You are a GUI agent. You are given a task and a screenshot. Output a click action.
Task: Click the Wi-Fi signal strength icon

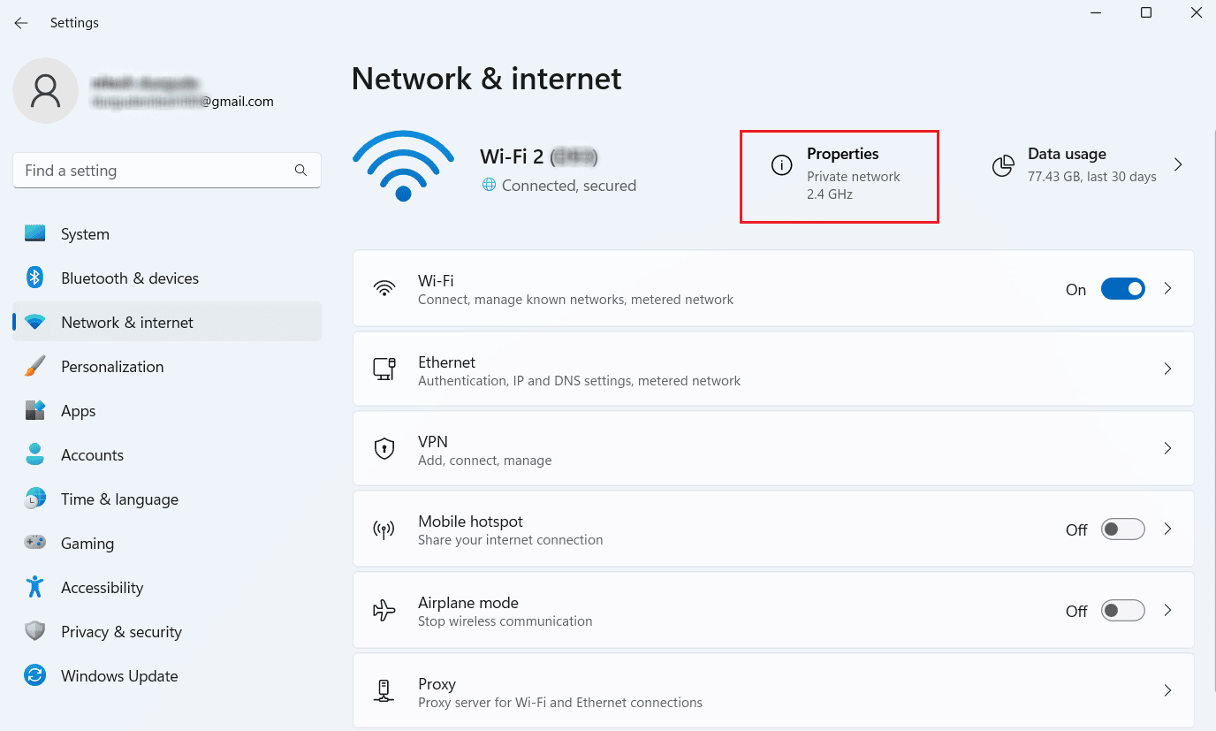[x=403, y=164]
